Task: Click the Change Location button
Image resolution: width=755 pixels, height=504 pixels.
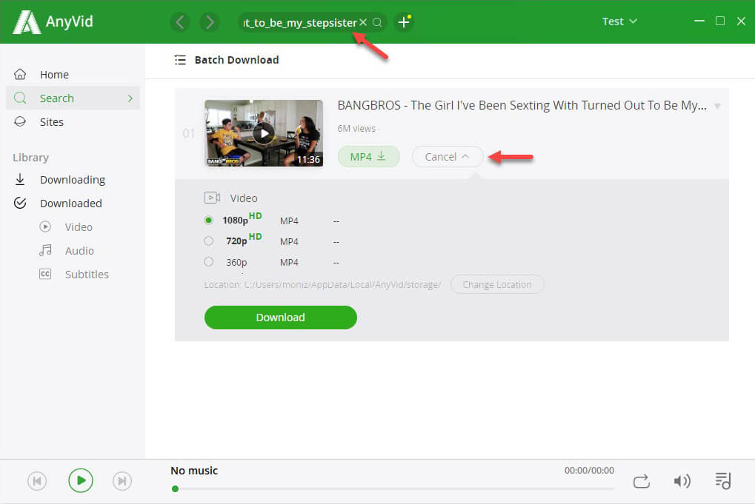Action: [x=497, y=285]
